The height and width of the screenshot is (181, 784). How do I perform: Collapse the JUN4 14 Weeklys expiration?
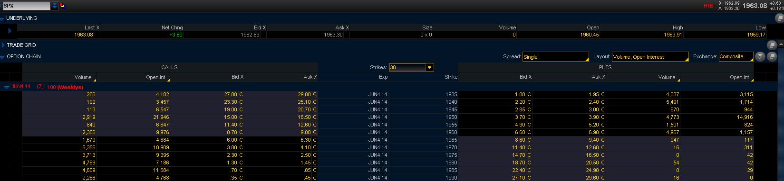pos(6,87)
